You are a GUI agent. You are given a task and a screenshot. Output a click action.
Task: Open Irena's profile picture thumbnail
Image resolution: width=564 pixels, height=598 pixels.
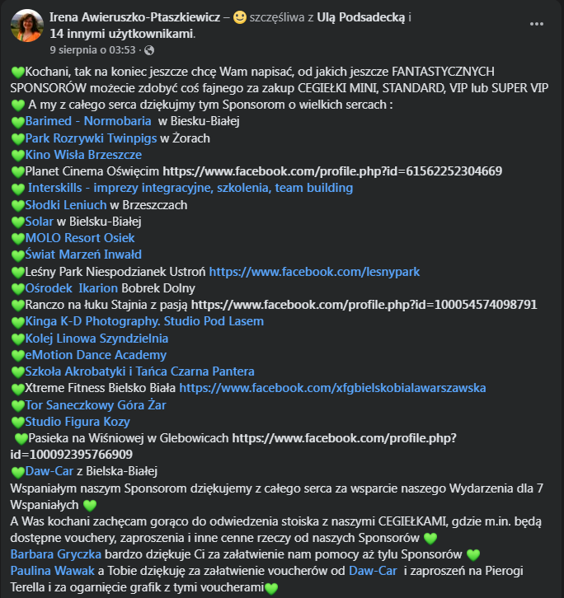(27, 26)
